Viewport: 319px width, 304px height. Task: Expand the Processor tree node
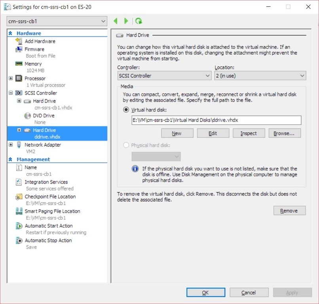tap(11, 78)
